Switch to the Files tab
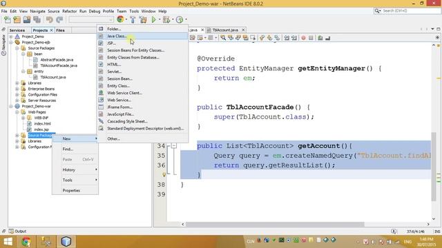 click(x=60, y=30)
